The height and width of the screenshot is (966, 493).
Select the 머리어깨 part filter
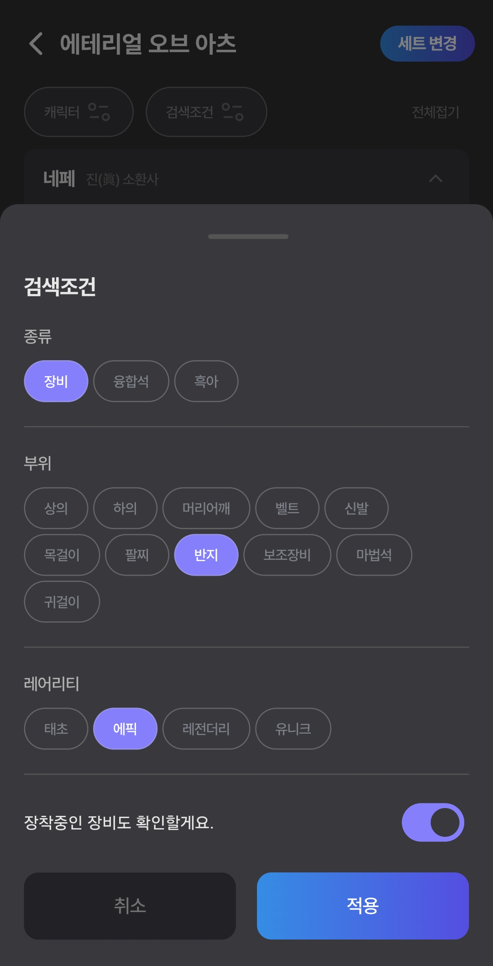tap(206, 508)
